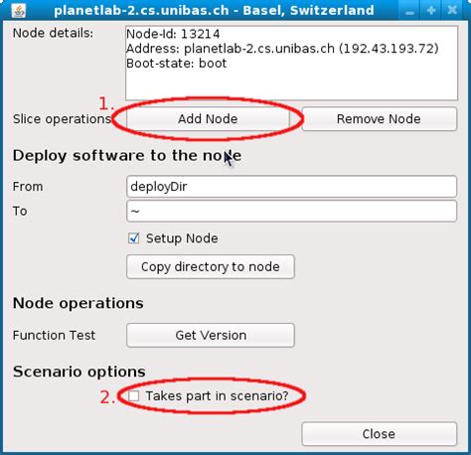Focus the Node details text area
The height and width of the screenshot is (455, 471).
(291, 63)
